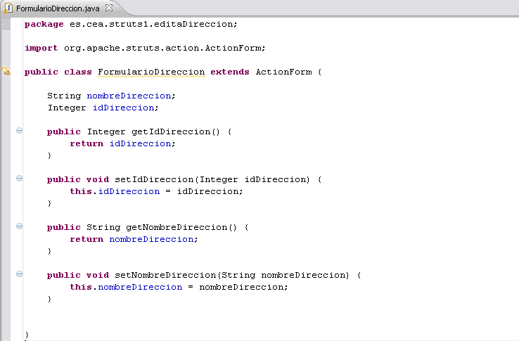Click the setIdDireccion method name
The height and width of the screenshot is (341, 519).
154,179
